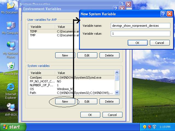Click Cancel in Environment Variables window
The height and width of the screenshot is (131, 175).
click(x=112, y=115)
